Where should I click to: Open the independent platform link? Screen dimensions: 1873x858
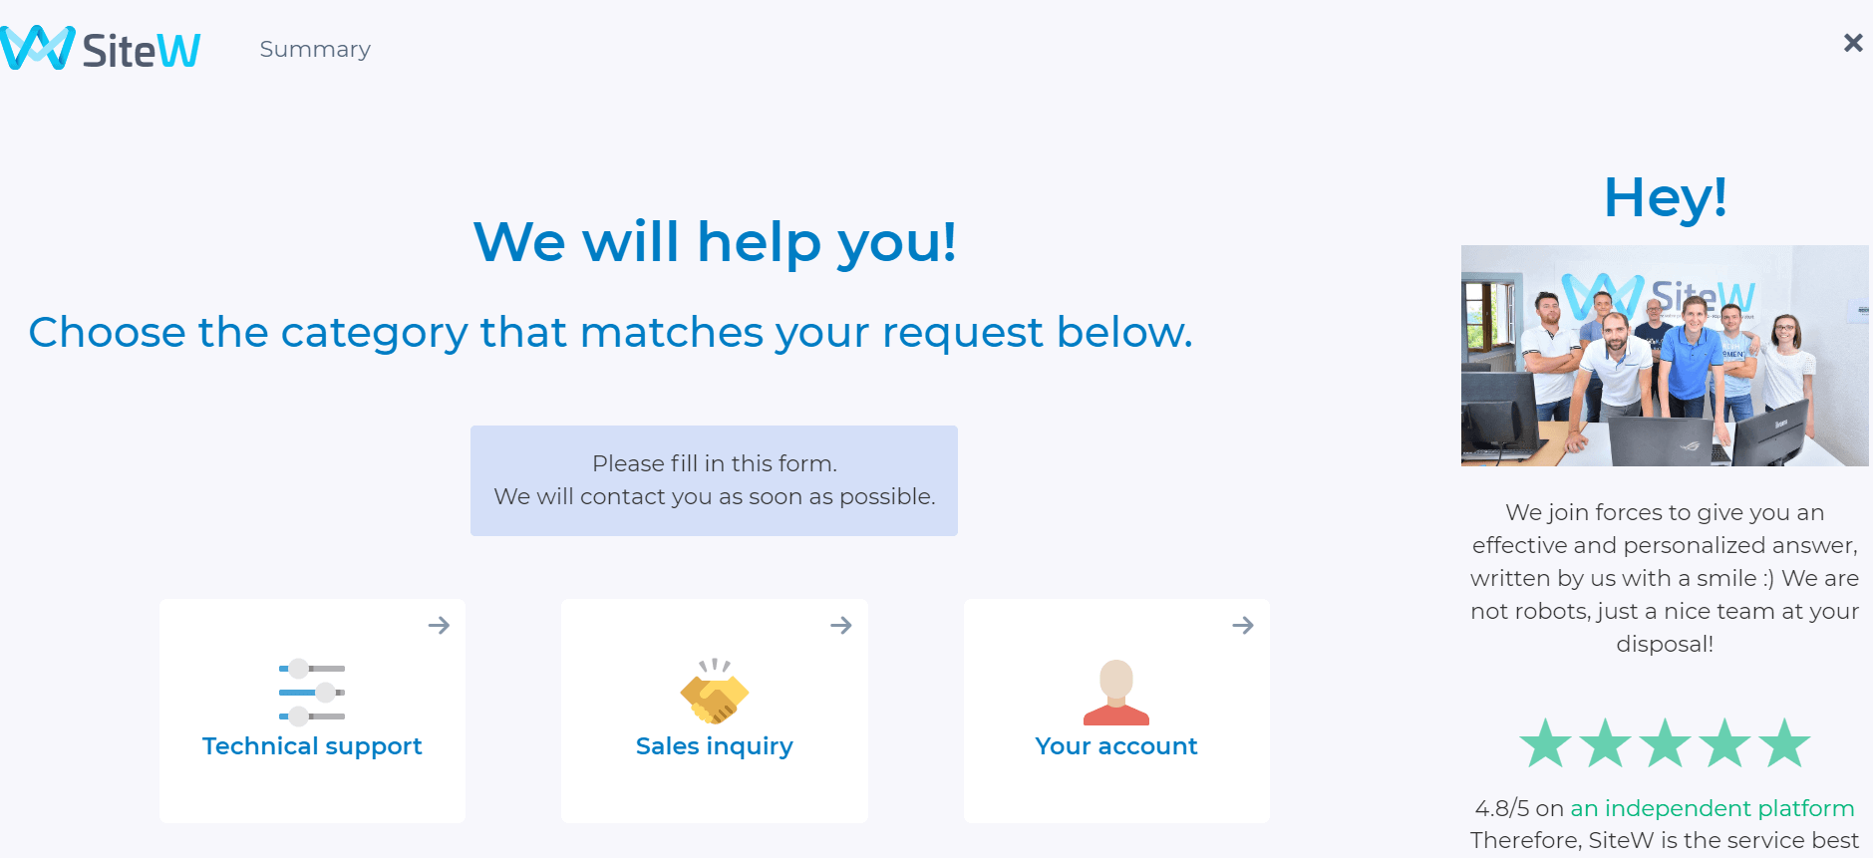[1713, 808]
